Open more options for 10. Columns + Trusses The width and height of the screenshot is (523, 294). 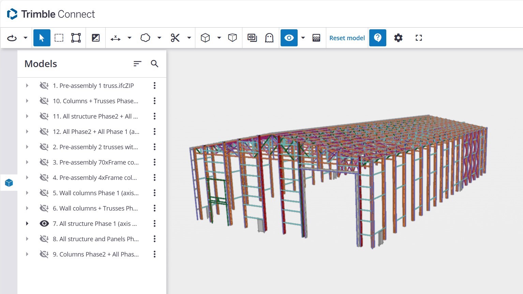154,101
